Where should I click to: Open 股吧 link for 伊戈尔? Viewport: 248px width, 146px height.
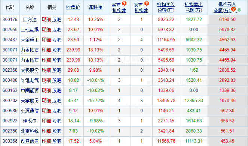click(56, 121)
